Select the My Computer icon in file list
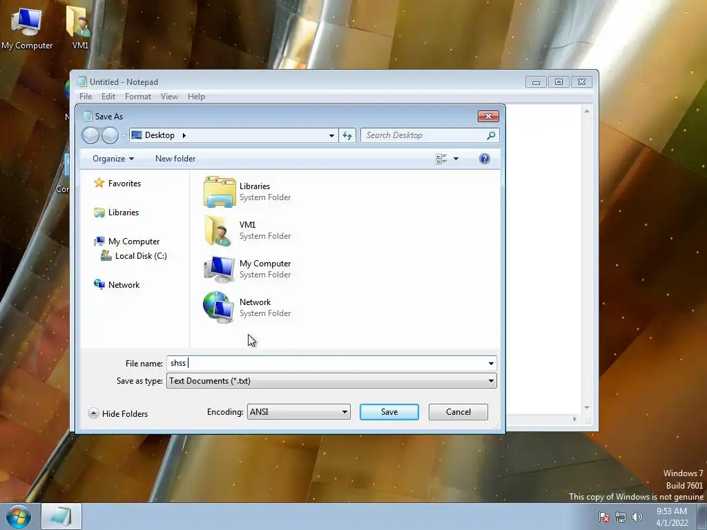The width and height of the screenshot is (707, 530). [x=219, y=269]
